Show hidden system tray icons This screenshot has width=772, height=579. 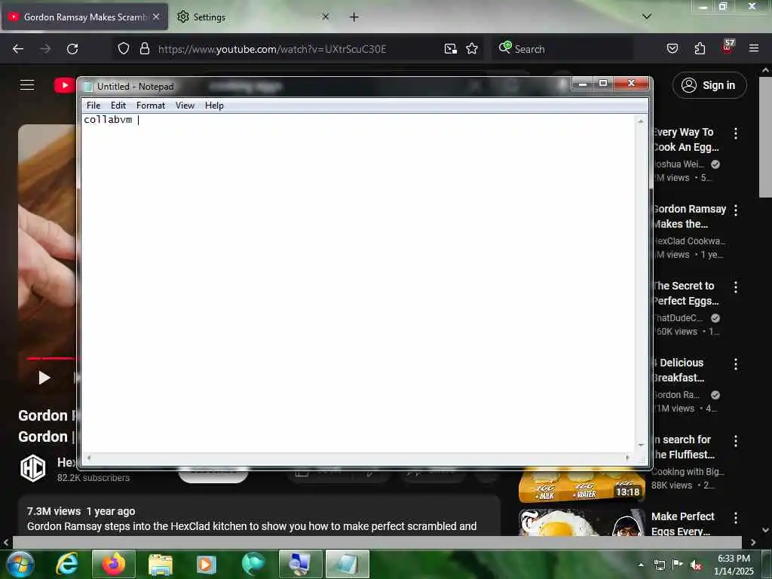[641, 565]
